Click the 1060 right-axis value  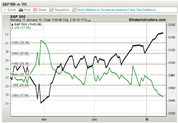pyautogui.click(x=172, y=88)
